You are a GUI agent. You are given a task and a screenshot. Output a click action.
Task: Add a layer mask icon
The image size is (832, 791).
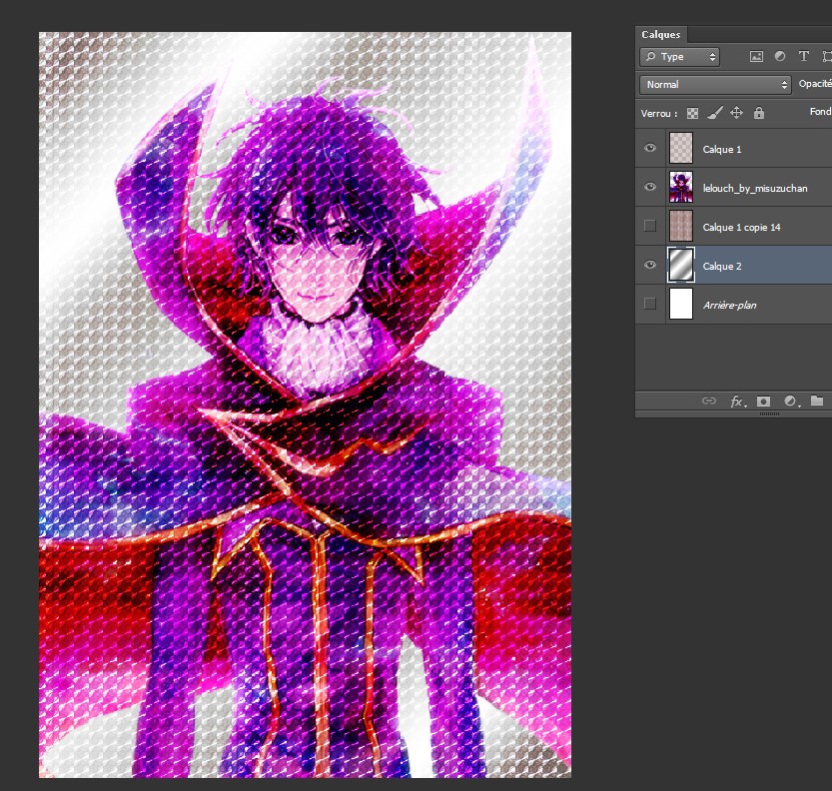pyautogui.click(x=763, y=401)
